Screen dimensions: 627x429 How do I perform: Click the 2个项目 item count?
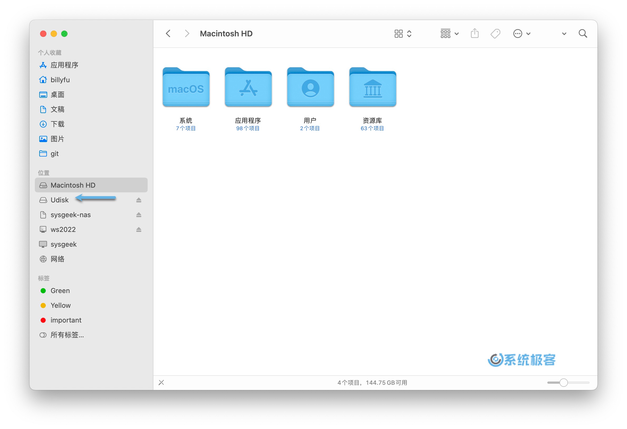(310, 128)
